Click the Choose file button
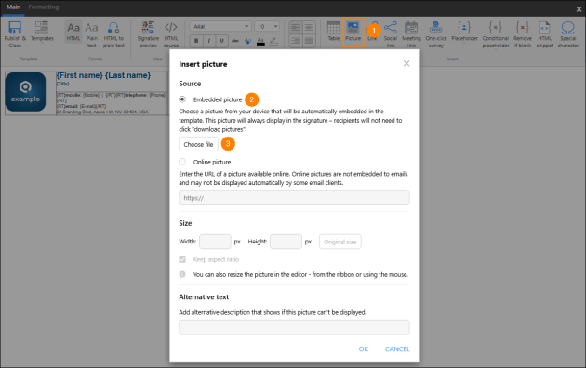Screen dimensions: 586x368 pos(198,144)
